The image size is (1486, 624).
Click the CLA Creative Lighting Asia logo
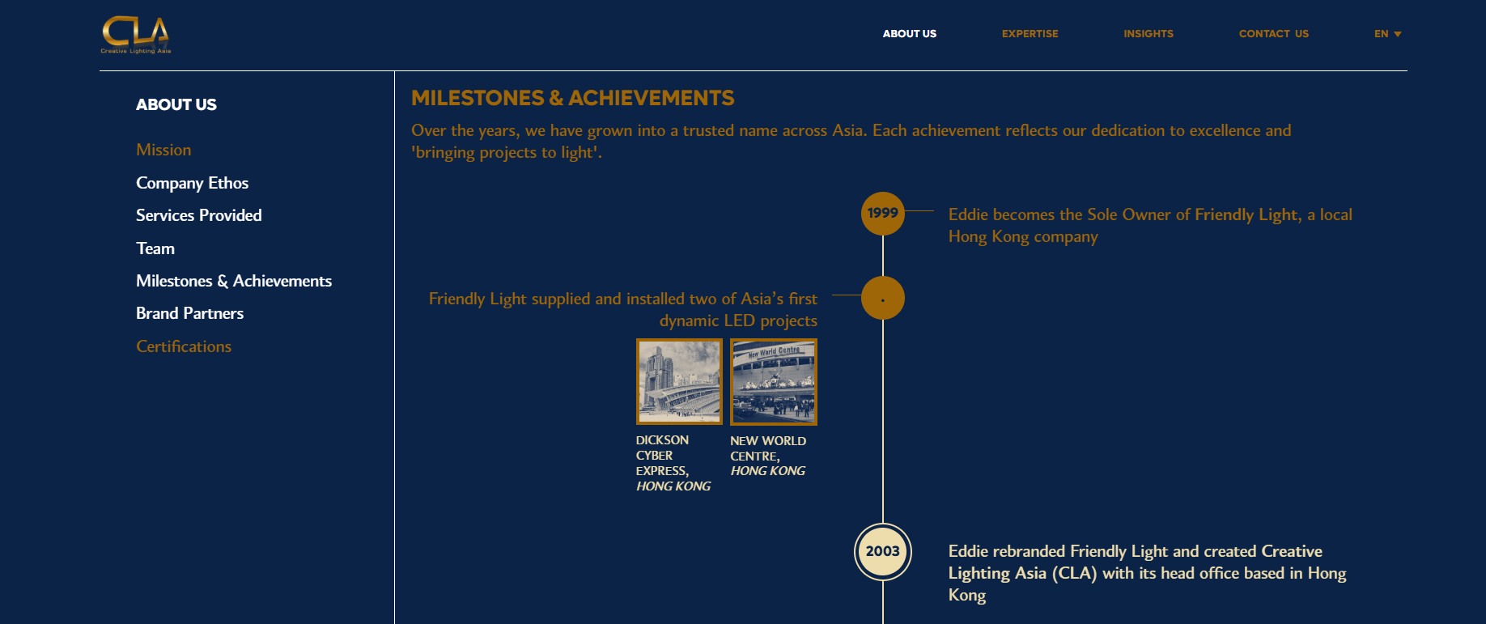tap(136, 35)
